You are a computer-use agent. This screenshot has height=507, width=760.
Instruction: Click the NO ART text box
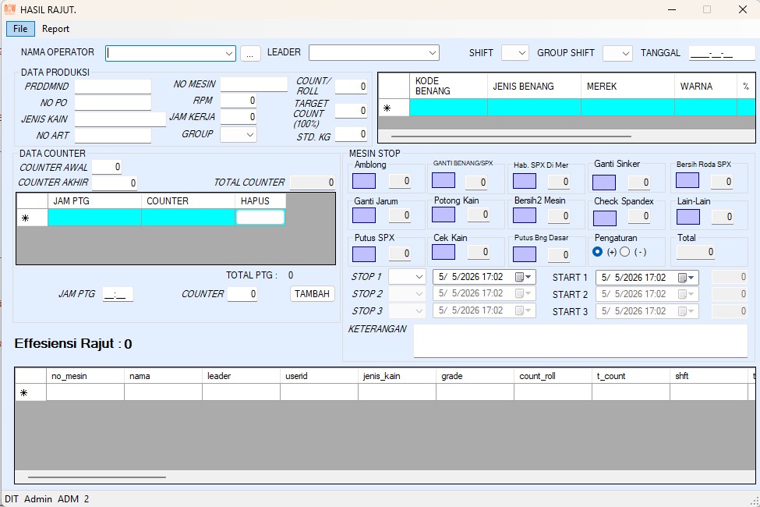coord(113,136)
